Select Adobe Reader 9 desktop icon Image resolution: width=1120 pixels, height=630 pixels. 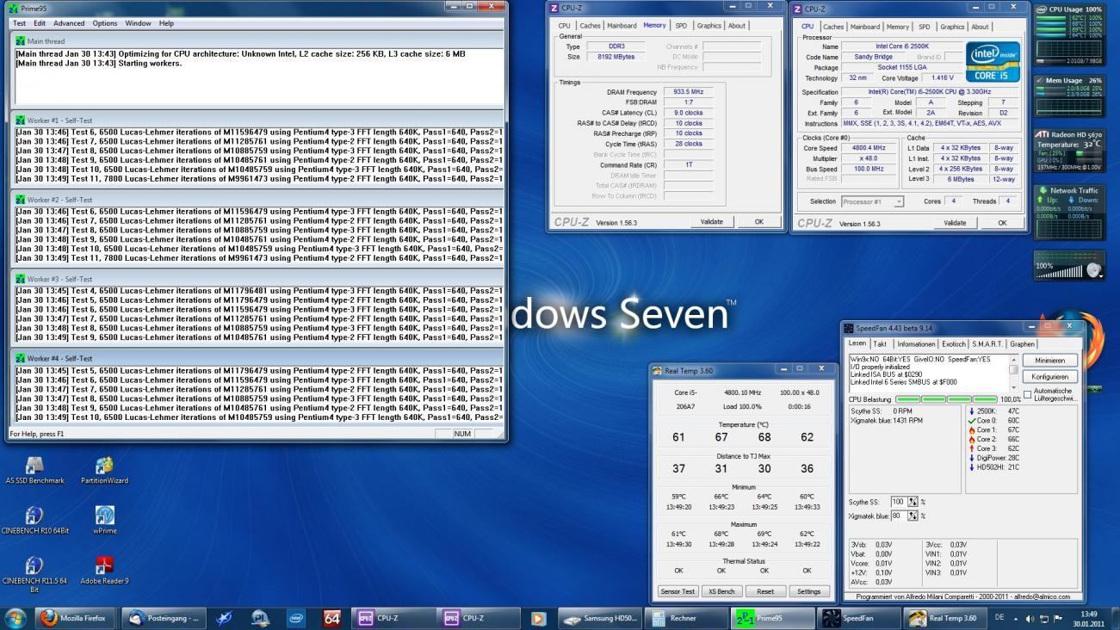pos(105,571)
